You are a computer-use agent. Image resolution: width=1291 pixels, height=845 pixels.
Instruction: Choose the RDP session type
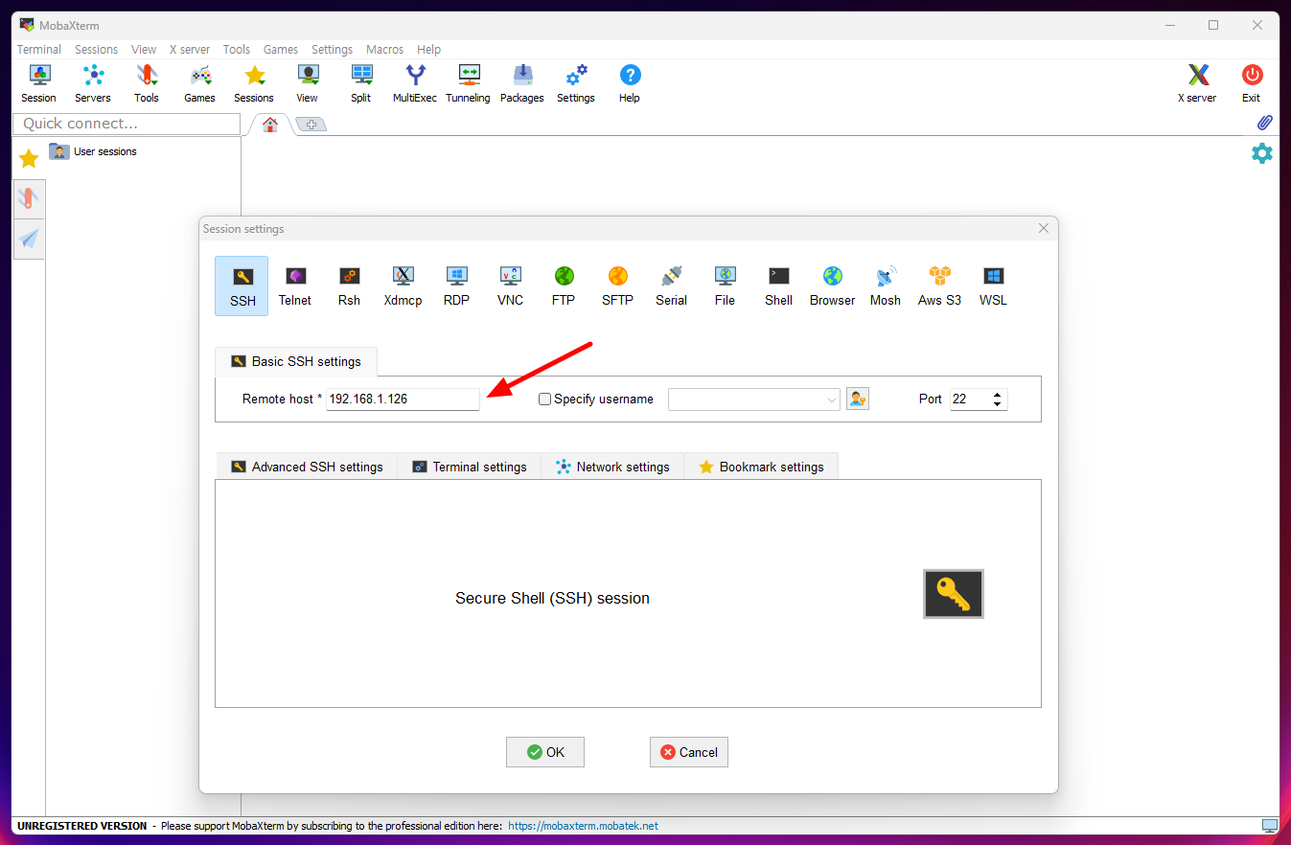pyautogui.click(x=456, y=285)
